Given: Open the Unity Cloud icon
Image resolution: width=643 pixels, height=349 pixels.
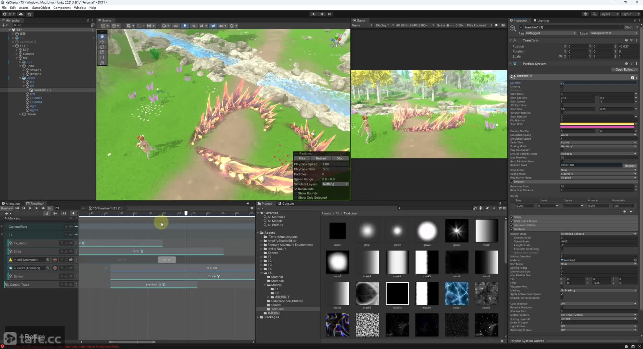Looking at the screenshot, I should 21,14.
